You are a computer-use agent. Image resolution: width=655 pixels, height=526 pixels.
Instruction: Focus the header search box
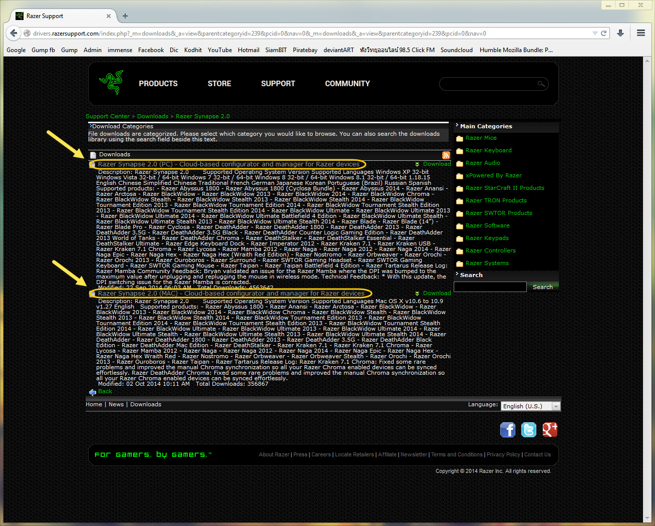pyautogui.click(x=494, y=84)
